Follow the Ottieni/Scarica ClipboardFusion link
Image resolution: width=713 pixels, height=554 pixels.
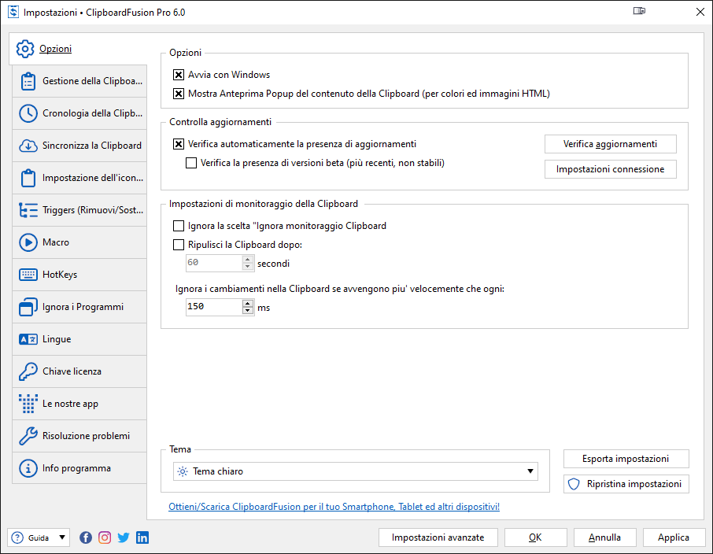click(x=334, y=507)
